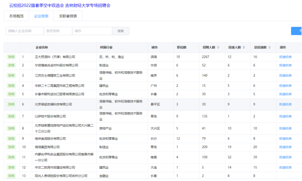The image size is (302, 181).
Task: Click the city cell 南昌
Action: pos(154,157)
